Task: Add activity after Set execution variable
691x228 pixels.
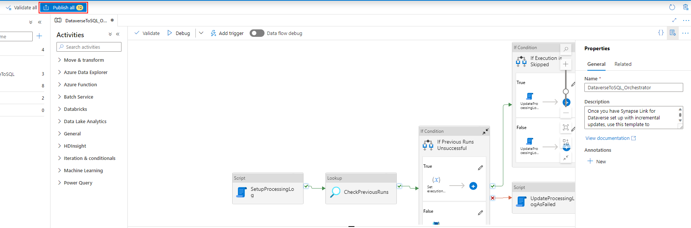Action: click(473, 186)
